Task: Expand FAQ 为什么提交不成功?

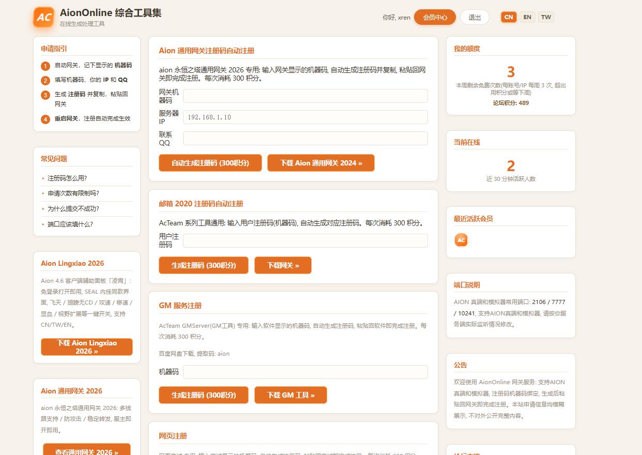Action: 87,209
